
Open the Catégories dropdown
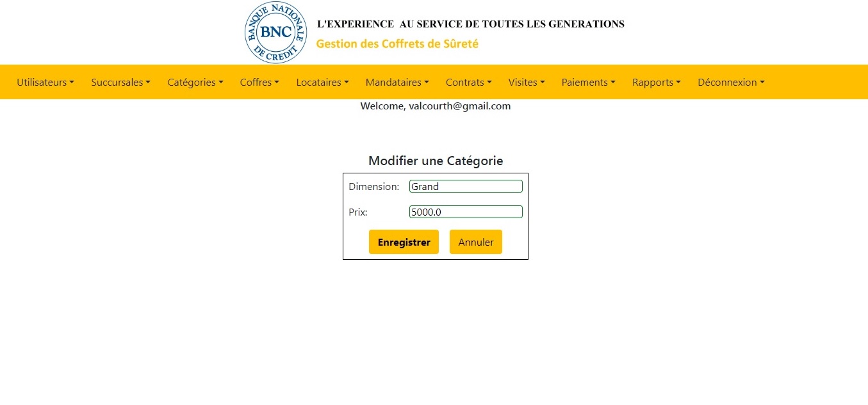pos(195,82)
